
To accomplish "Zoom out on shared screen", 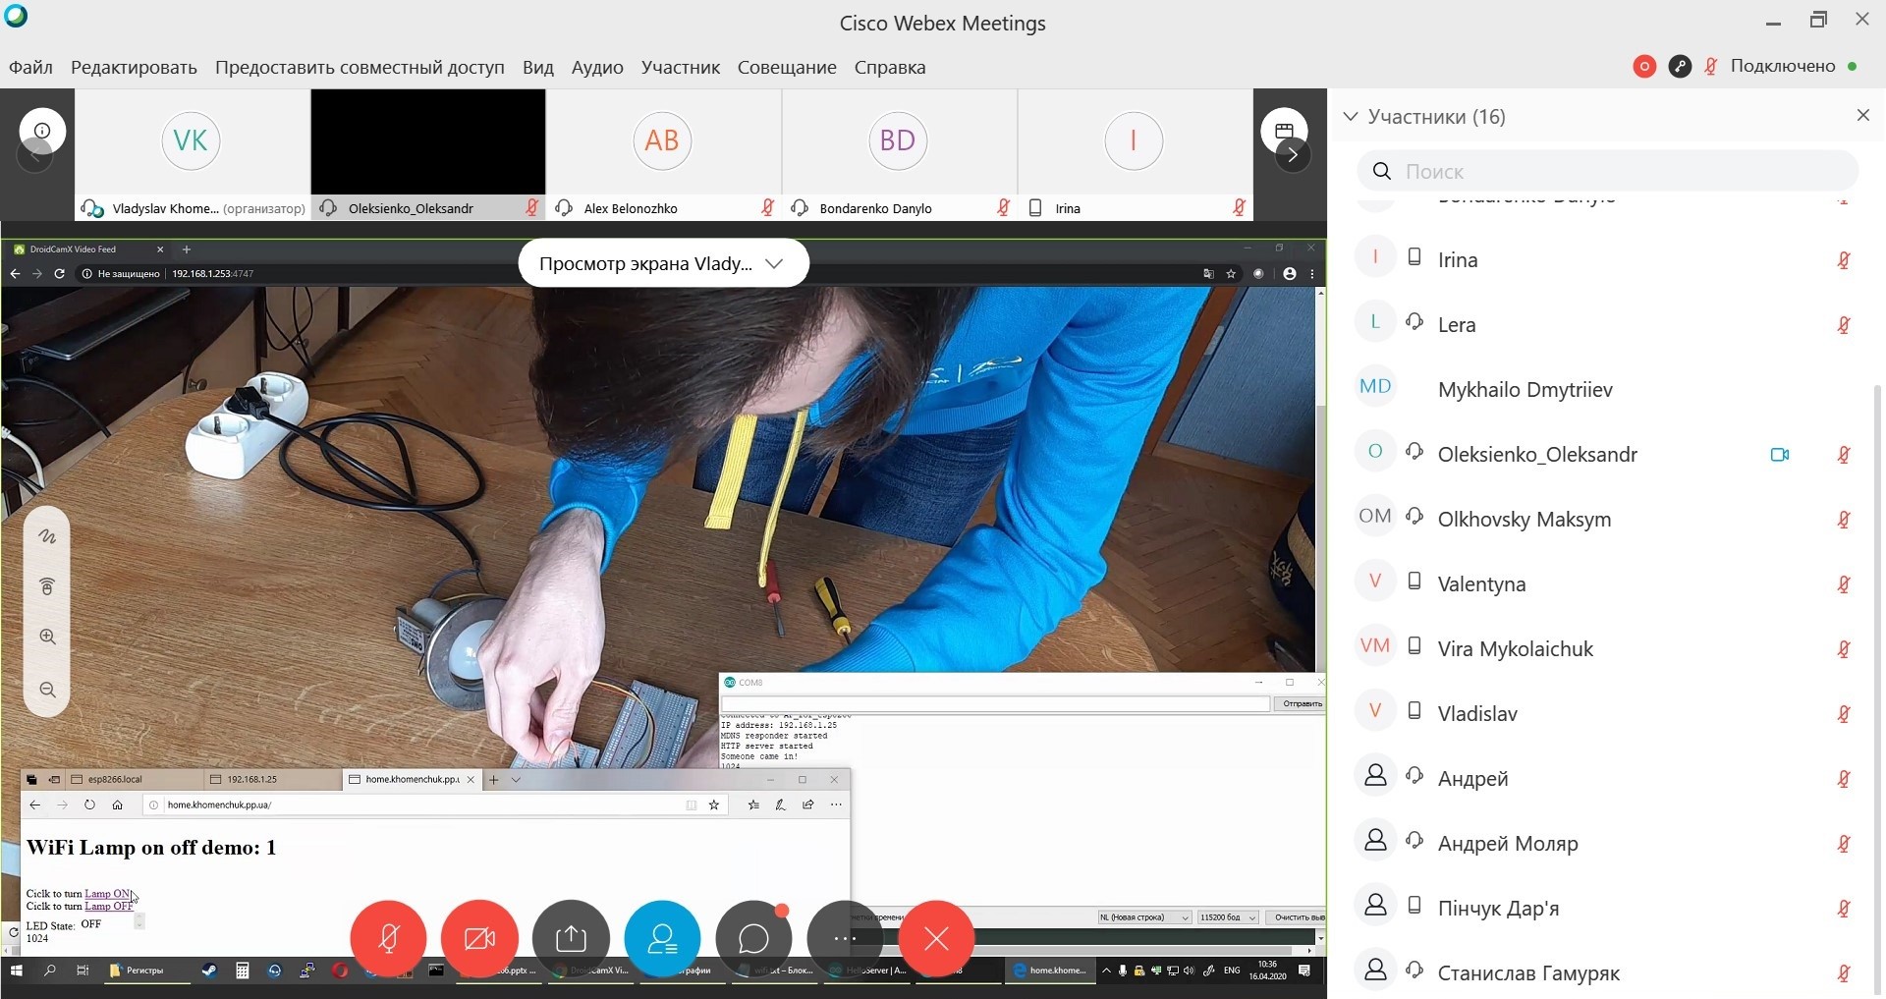I will click(47, 690).
